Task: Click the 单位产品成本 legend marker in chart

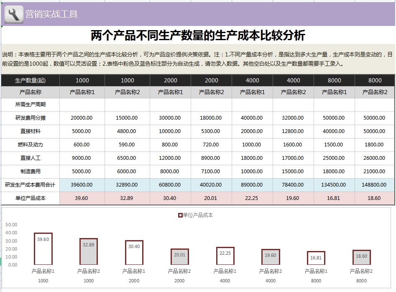Action: [180, 215]
